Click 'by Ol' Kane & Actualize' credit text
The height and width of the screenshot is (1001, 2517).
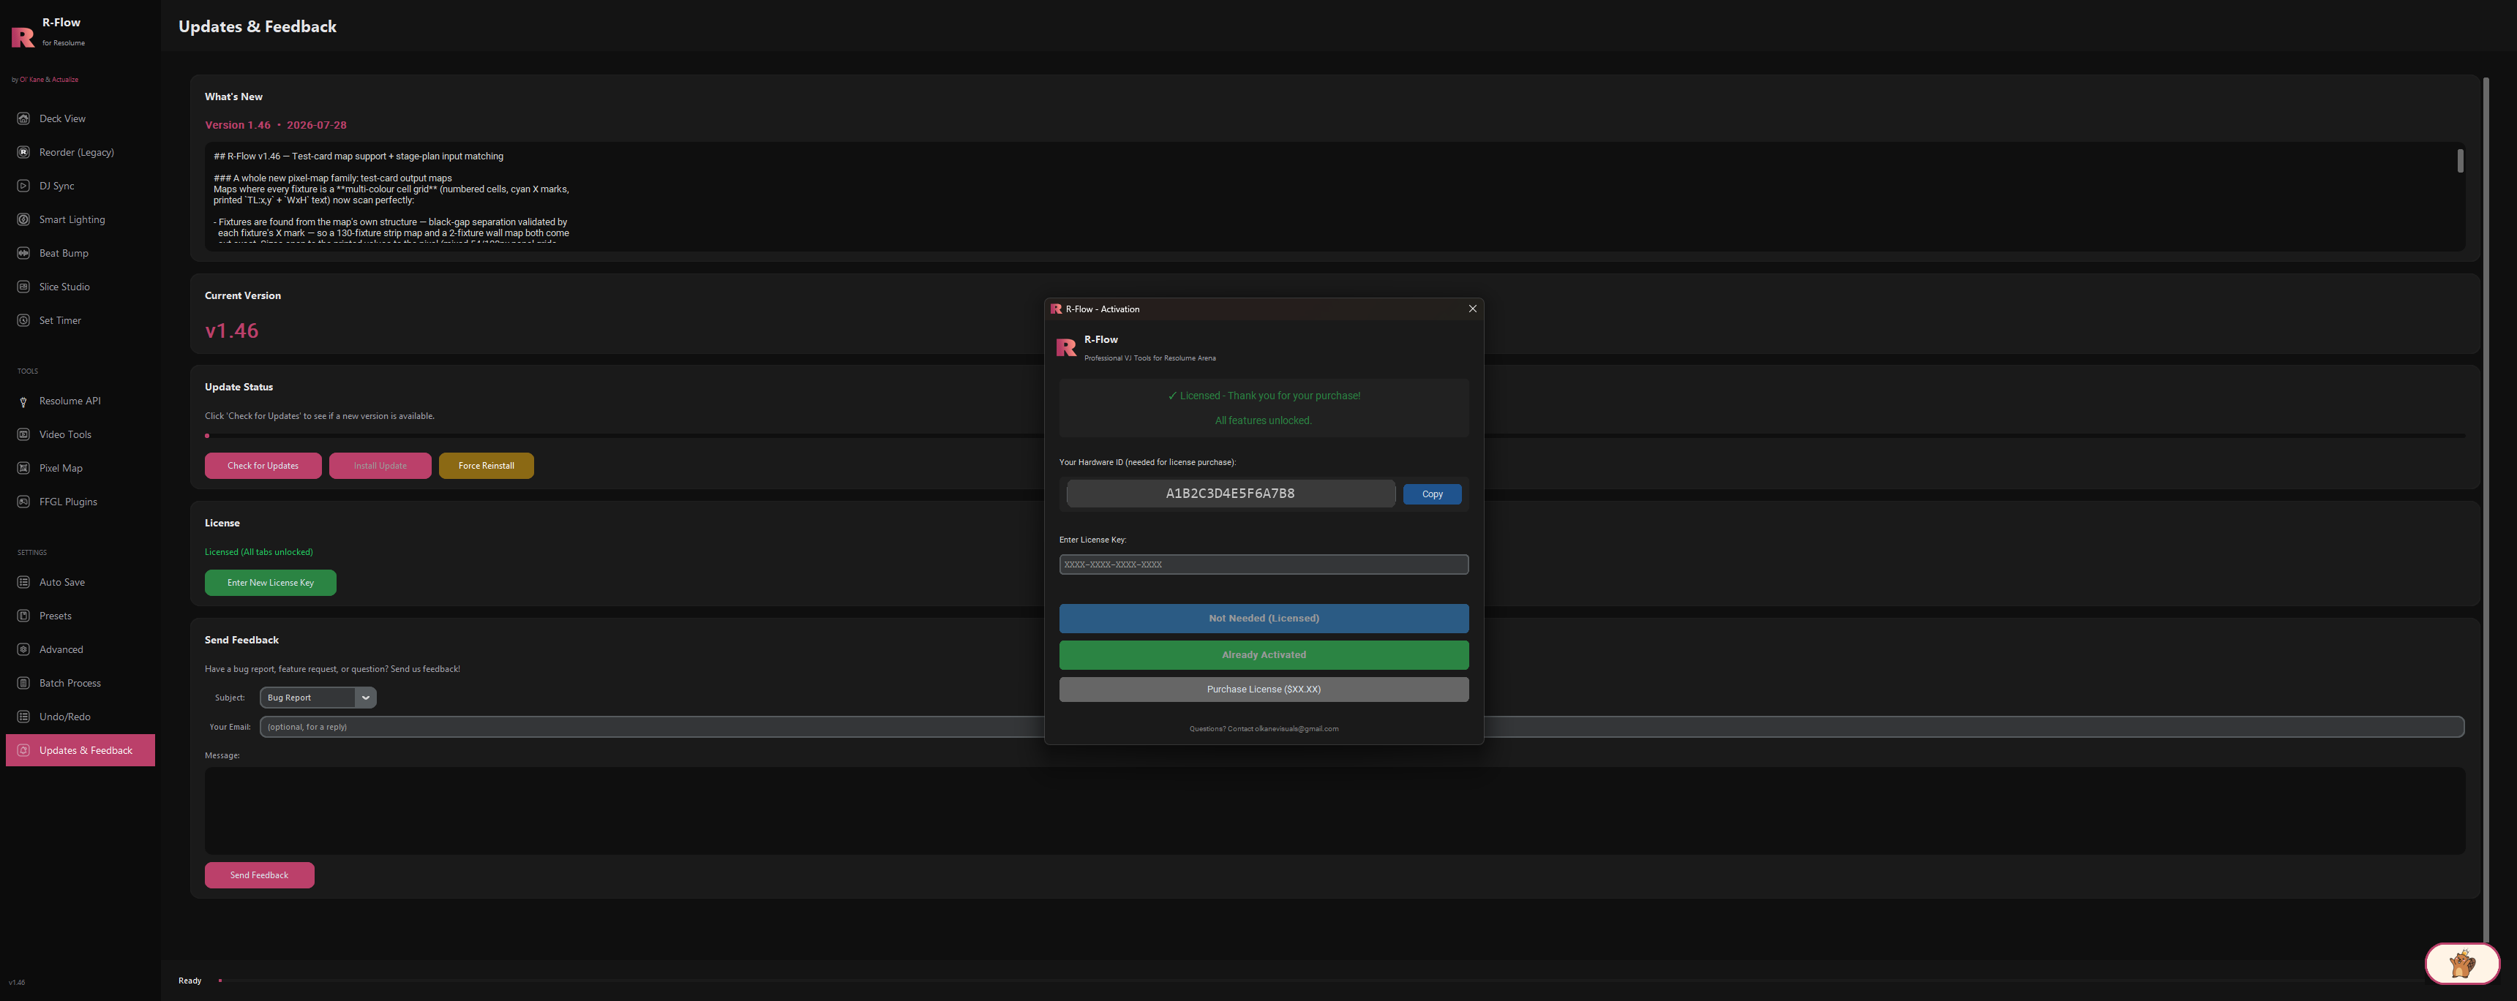45,79
